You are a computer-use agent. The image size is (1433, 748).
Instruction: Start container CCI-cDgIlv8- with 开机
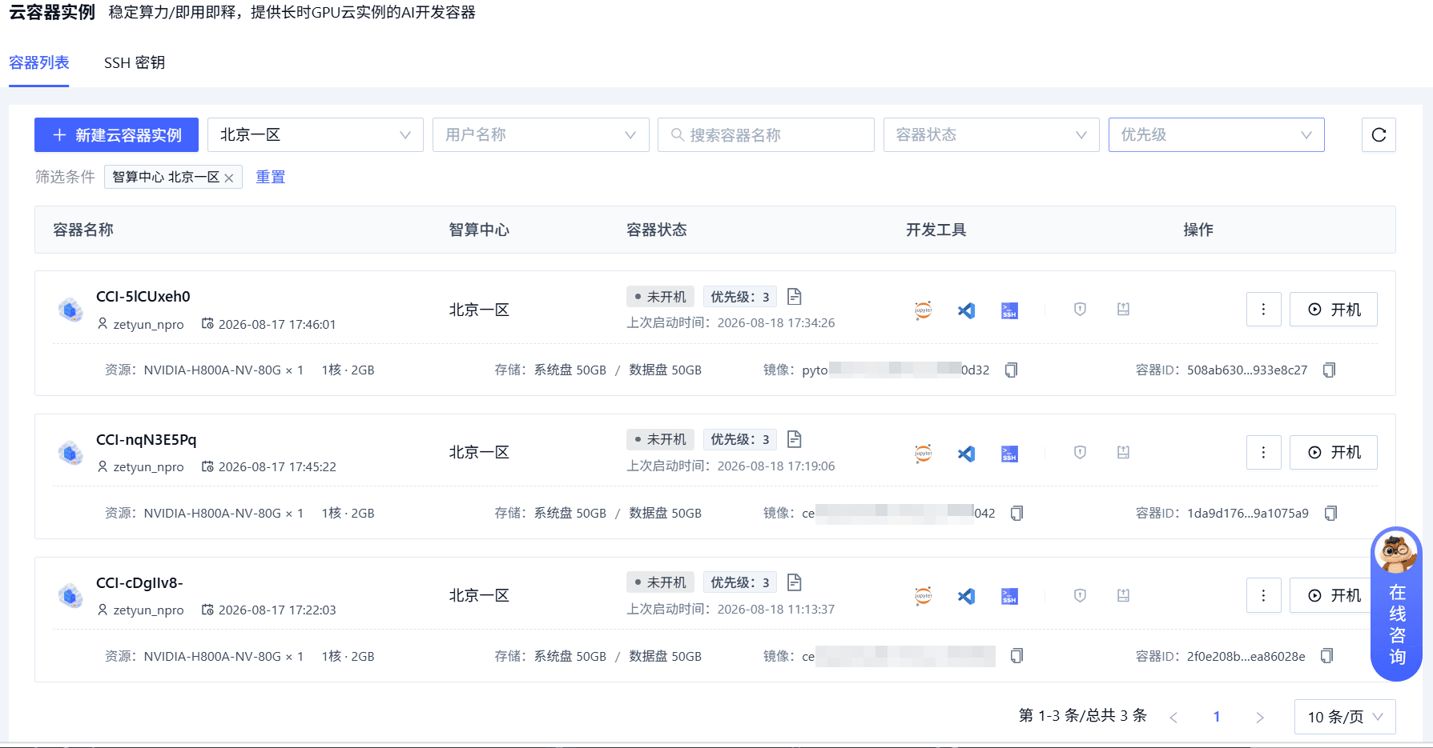[x=1334, y=595]
